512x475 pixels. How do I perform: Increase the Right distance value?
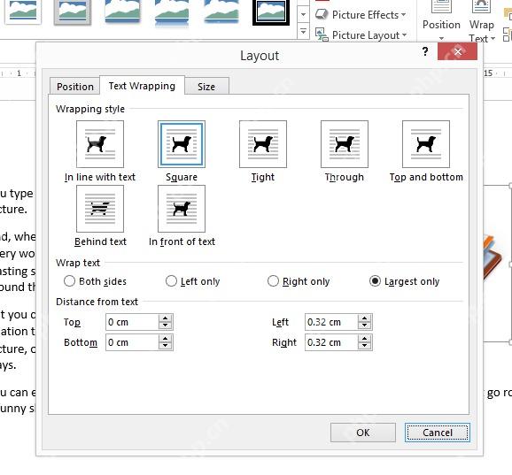(x=364, y=339)
